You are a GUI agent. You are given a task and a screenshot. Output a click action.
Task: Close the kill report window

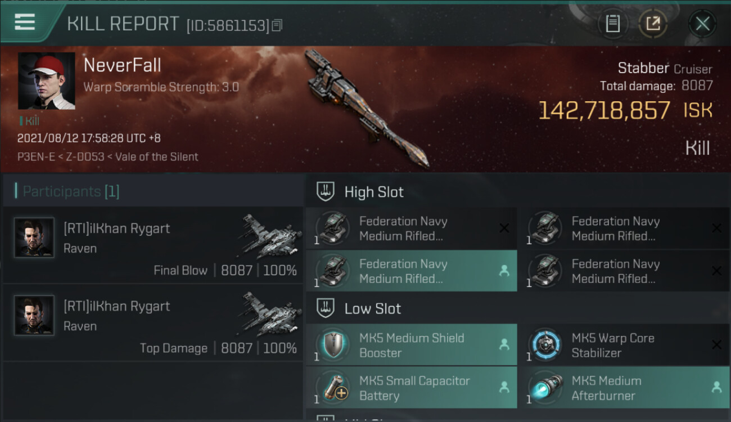(x=702, y=24)
